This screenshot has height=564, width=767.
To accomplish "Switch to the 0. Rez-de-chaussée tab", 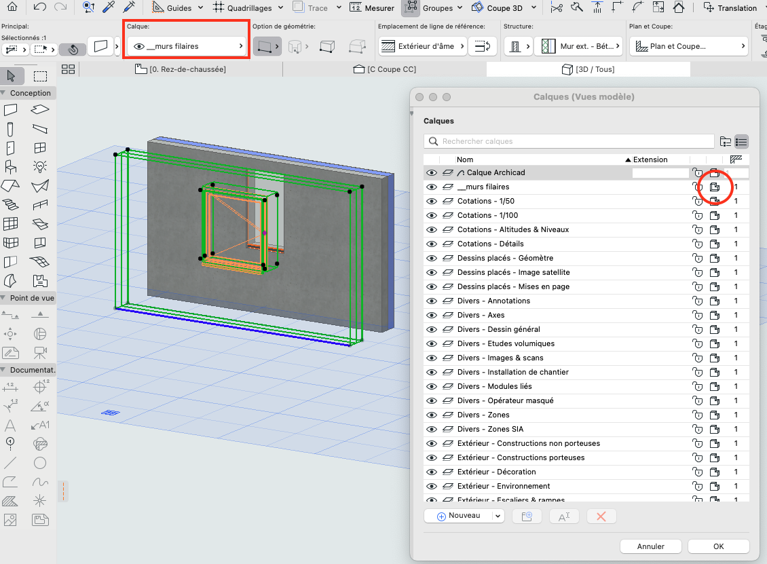I will tap(181, 69).
